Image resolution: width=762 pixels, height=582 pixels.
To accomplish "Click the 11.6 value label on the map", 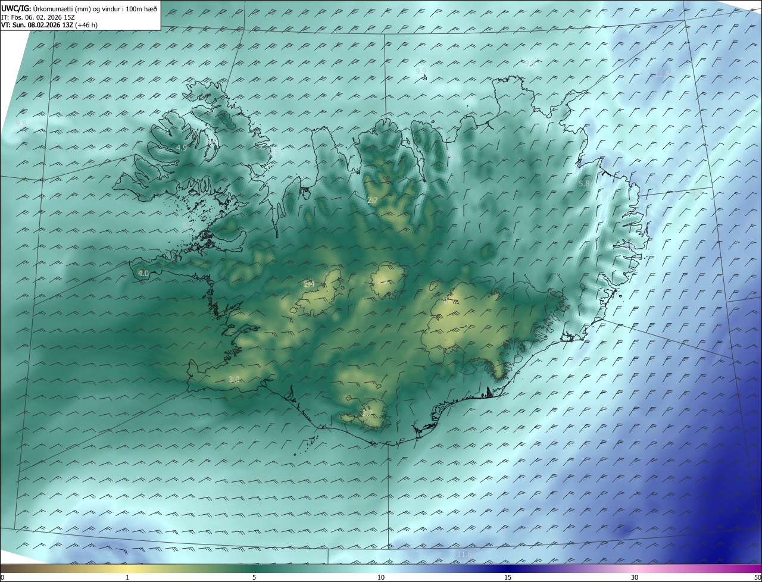I will tap(464, 555).
